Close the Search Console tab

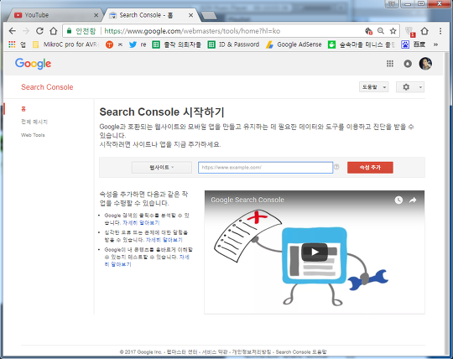[x=190, y=15]
